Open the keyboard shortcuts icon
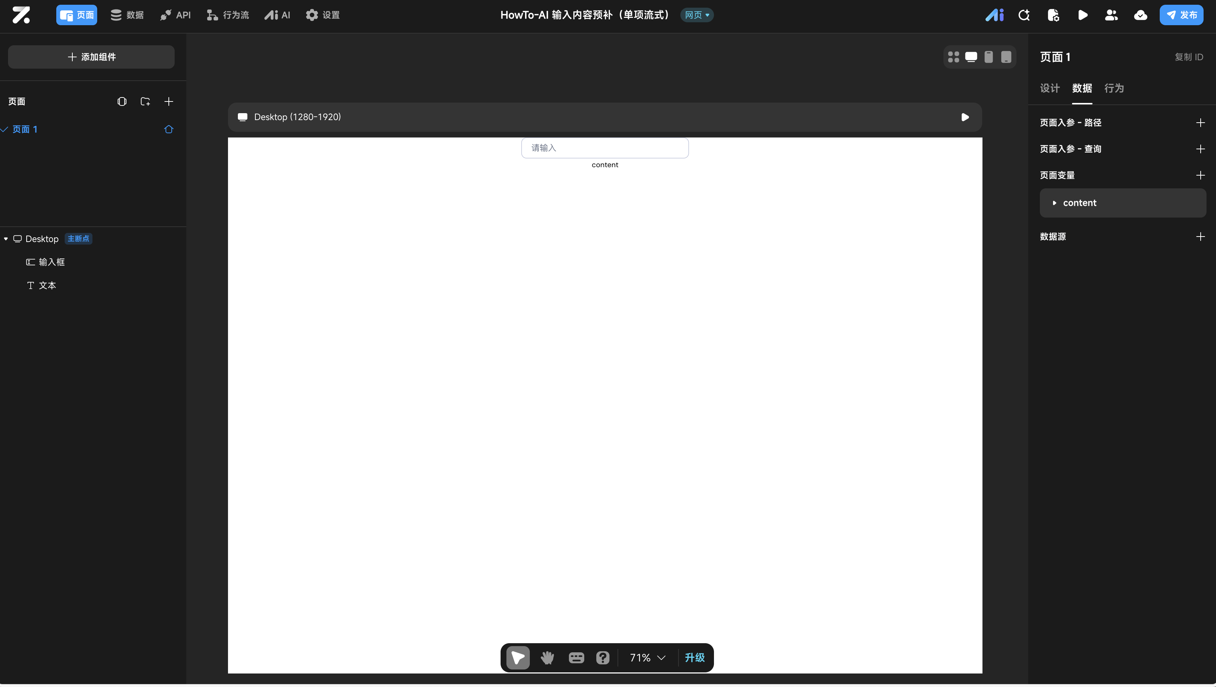This screenshot has width=1216, height=687. [x=576, y=657]
